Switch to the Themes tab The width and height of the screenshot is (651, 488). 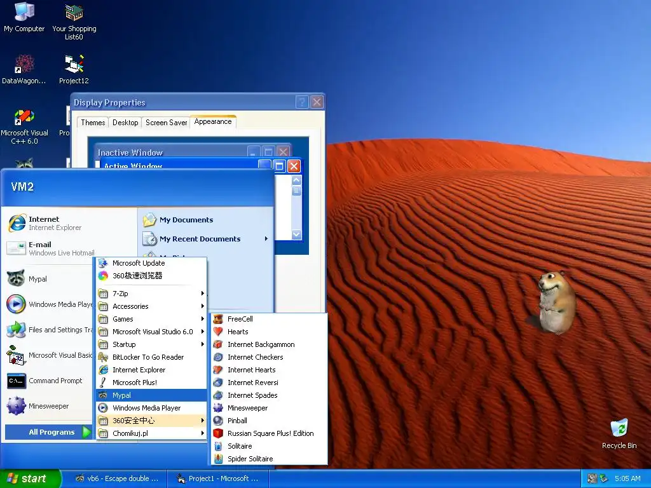[93, 123]
